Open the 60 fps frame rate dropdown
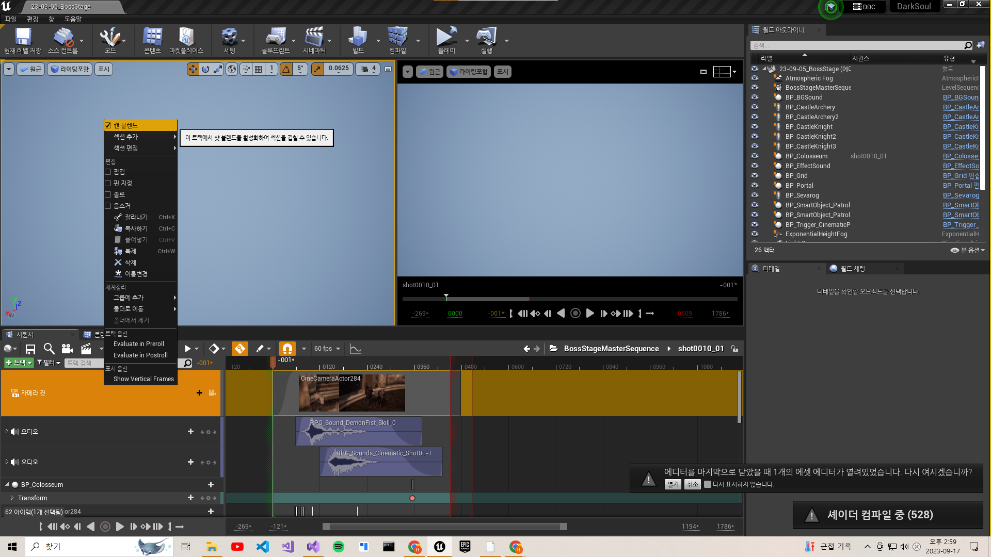Image resolution: width=991 pixels, height=557 pixels. (327, 349)
